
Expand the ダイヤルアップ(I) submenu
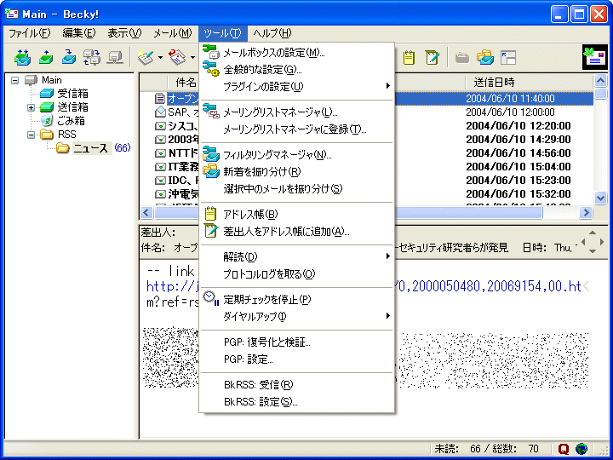tap(297, 316)
